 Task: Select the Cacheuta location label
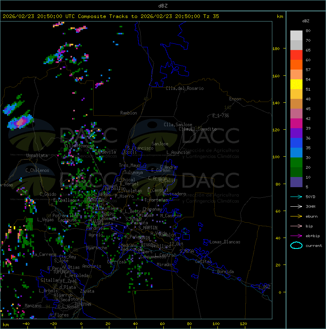coord(67,220)
